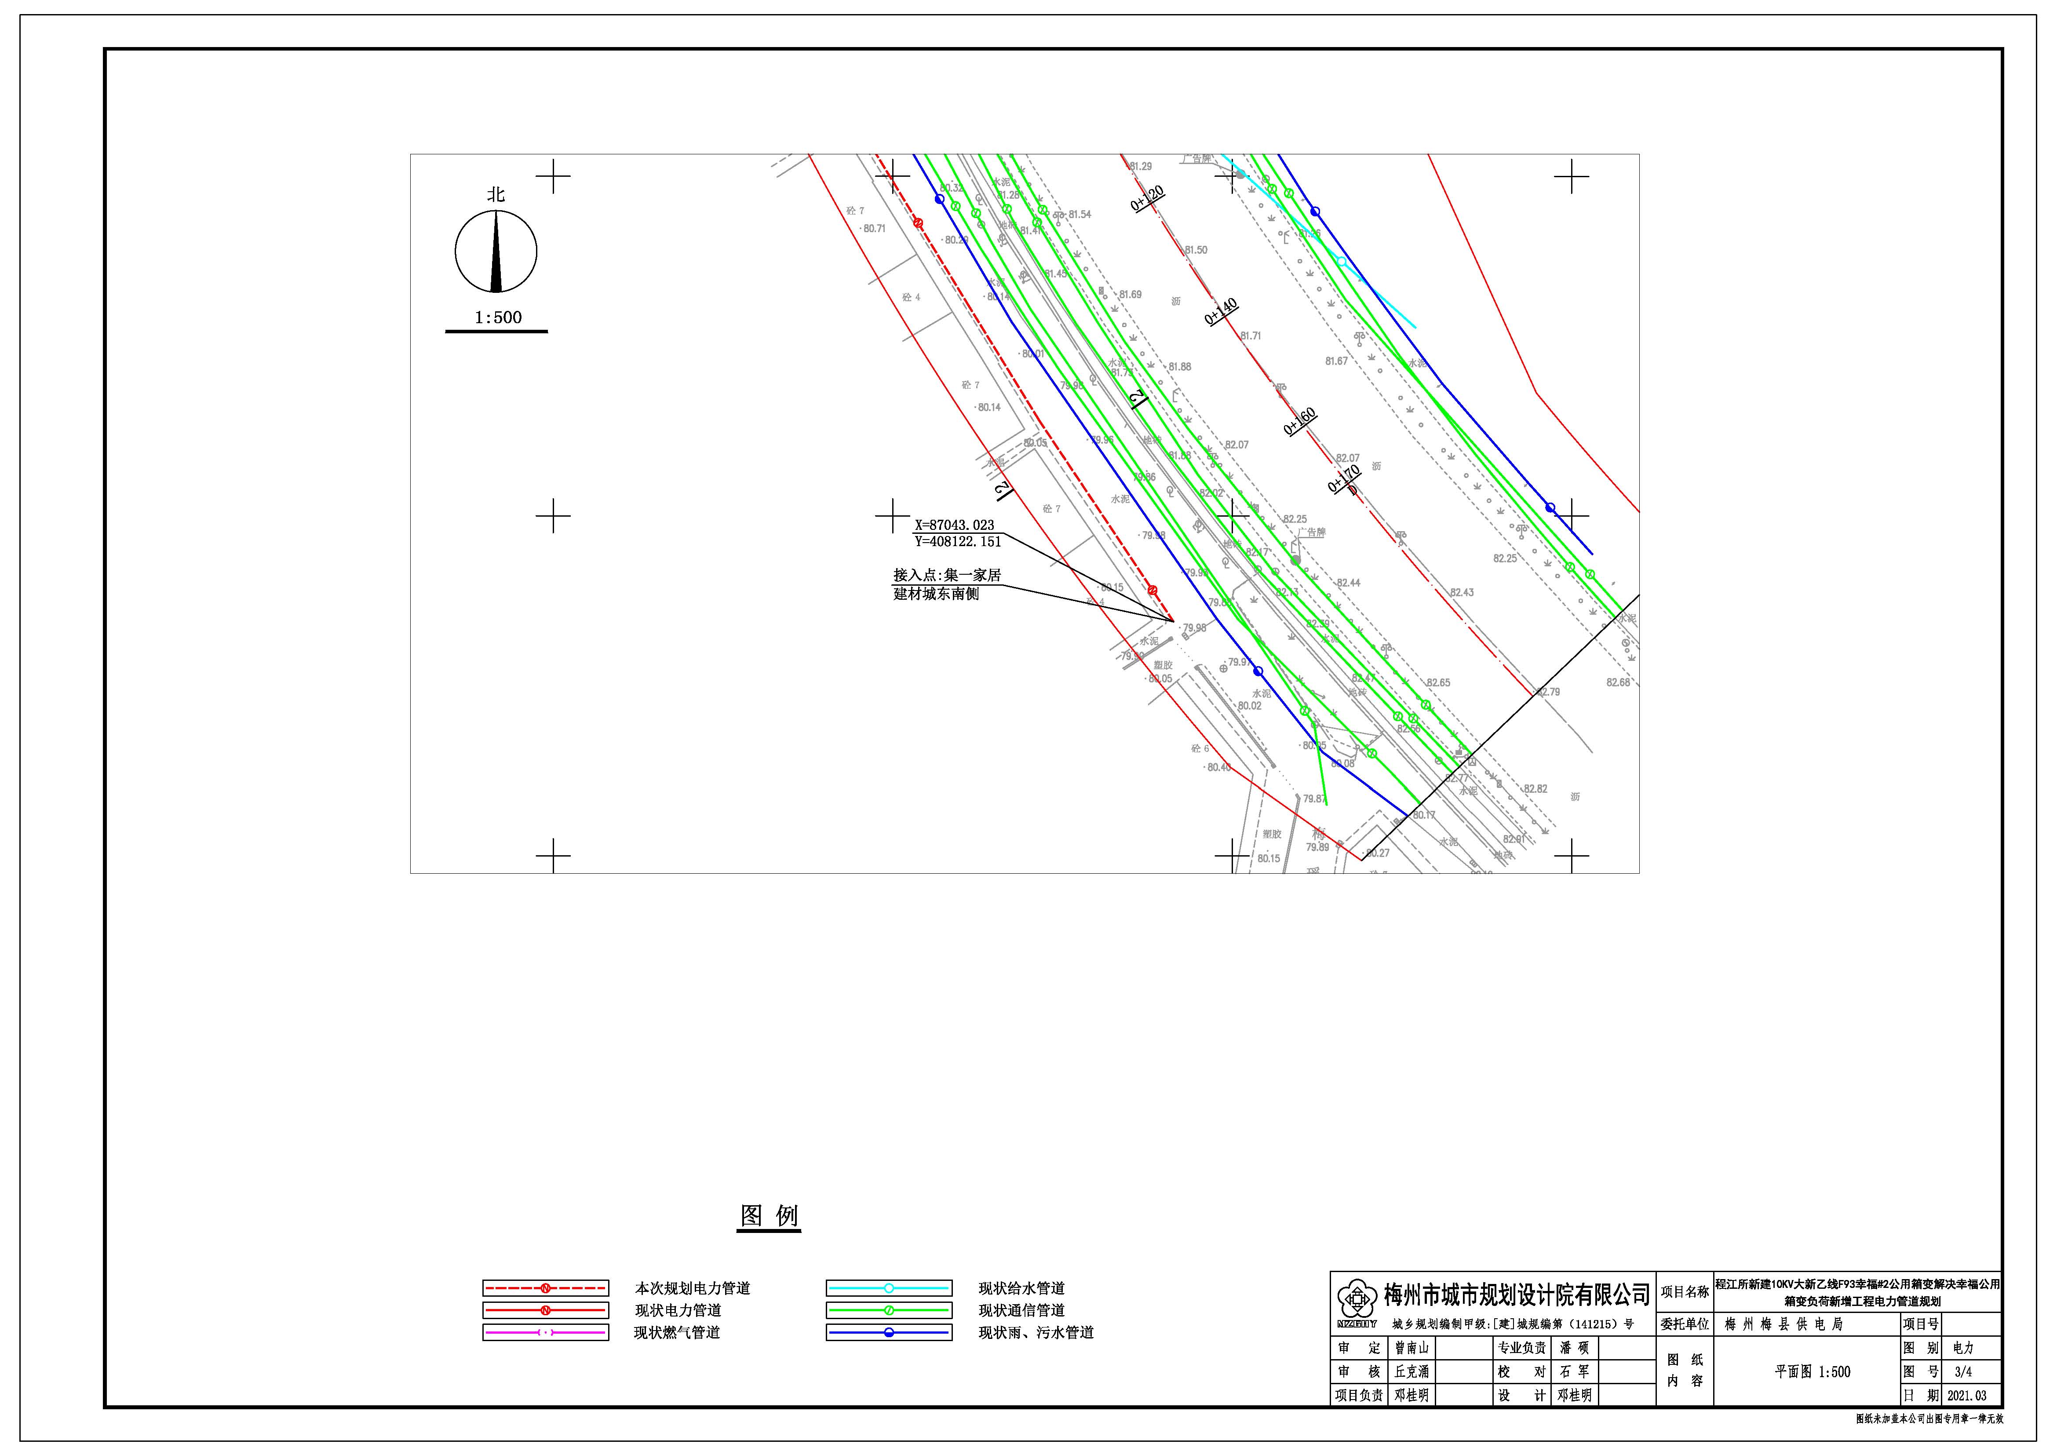Click the 平面图 1:500 drawing content cell
Viewport: 2057px width, 1455px height.
click(x=1812, y=1372)
